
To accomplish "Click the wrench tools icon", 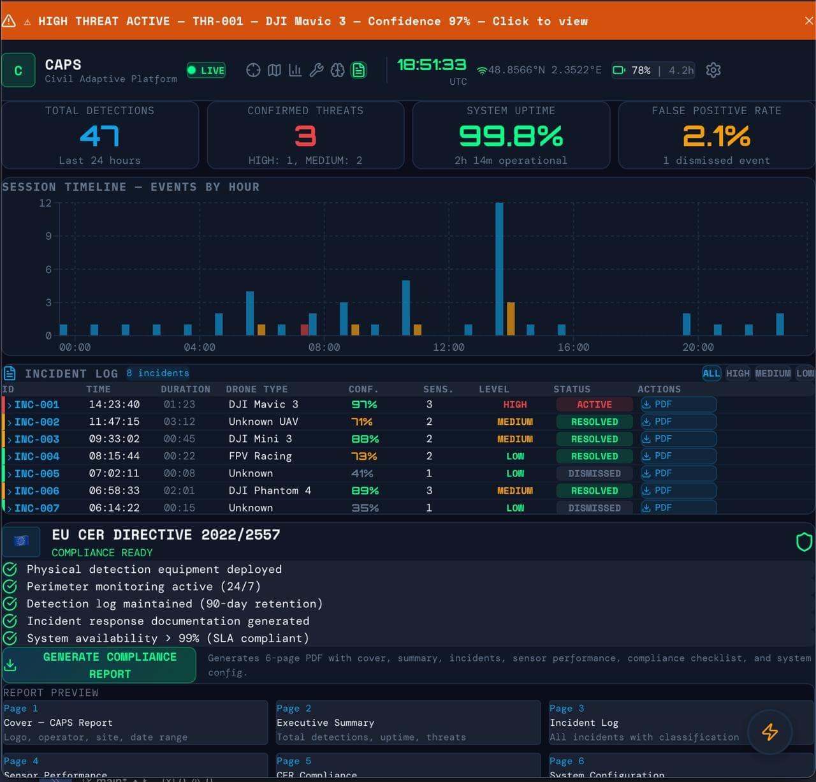I will point(316,70).
